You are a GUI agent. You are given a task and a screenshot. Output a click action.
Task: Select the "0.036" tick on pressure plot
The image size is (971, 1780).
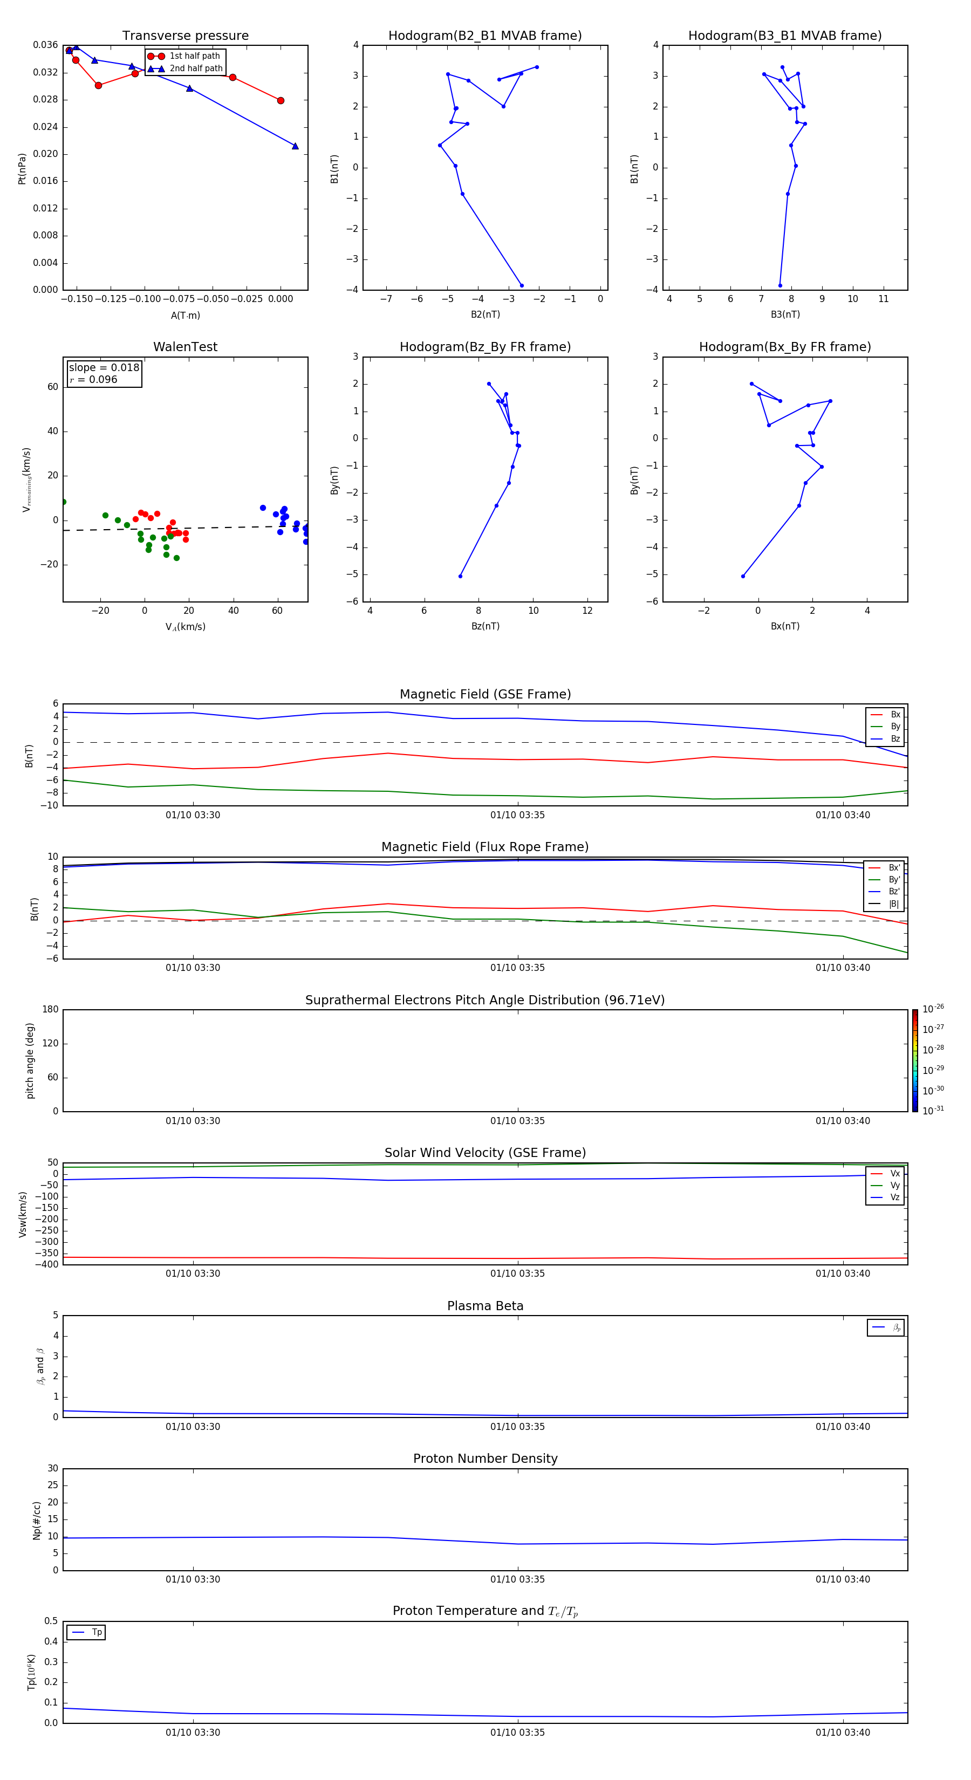pyautogui.click(x=46, y=45)
